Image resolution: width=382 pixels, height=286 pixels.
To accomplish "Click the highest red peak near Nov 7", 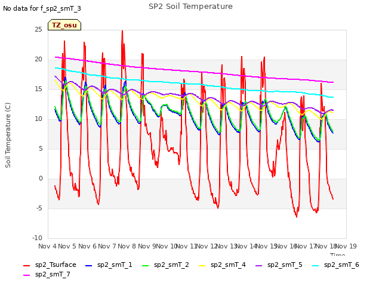I will click(122, 31).
